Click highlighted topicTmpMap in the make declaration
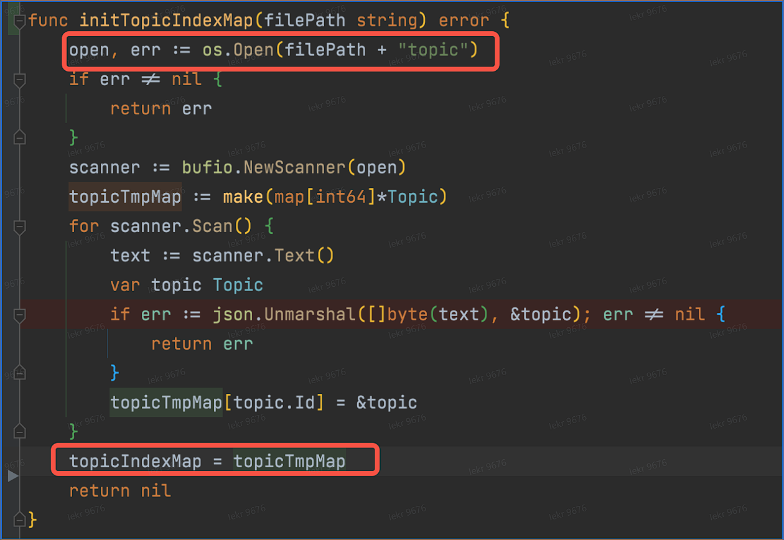 point(125,197)
